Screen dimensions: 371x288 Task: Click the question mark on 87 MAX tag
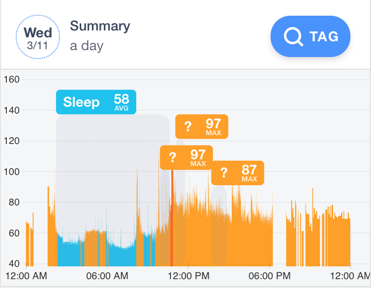pos(223,173)
